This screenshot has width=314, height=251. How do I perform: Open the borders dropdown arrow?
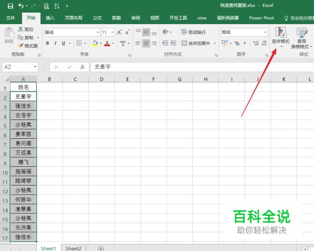(86, 43)
